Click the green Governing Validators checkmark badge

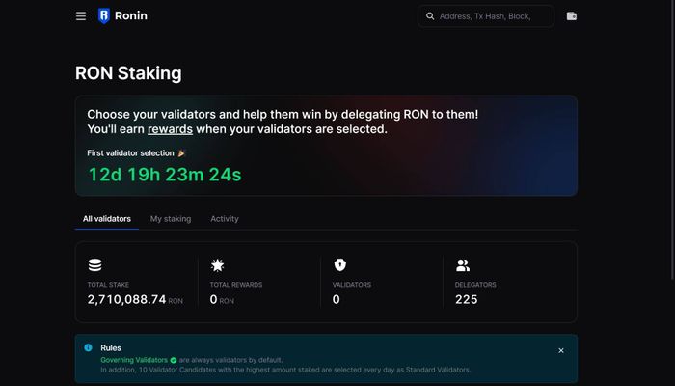[x=174, y=360]
